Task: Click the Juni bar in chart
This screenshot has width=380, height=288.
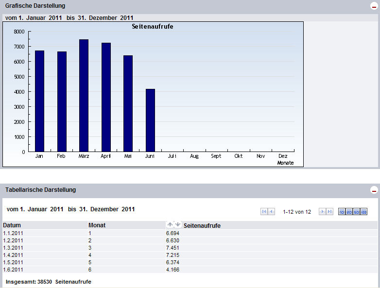Action: (150, 120)
